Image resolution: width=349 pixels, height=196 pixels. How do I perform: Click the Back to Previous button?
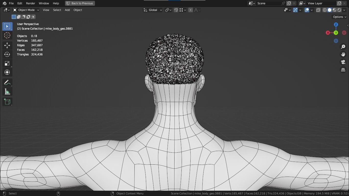tap(80, 3)
